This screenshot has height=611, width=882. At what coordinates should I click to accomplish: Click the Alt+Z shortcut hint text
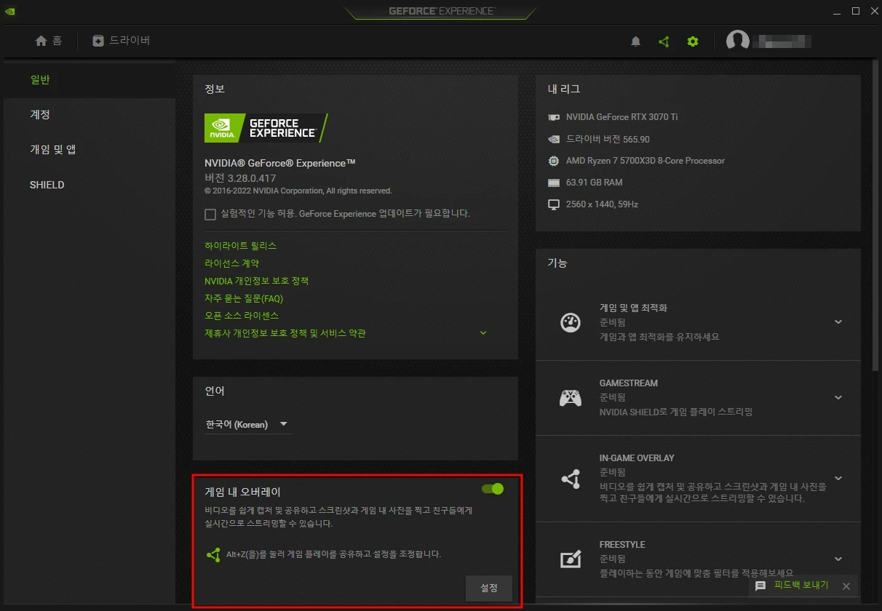[334, 554]
